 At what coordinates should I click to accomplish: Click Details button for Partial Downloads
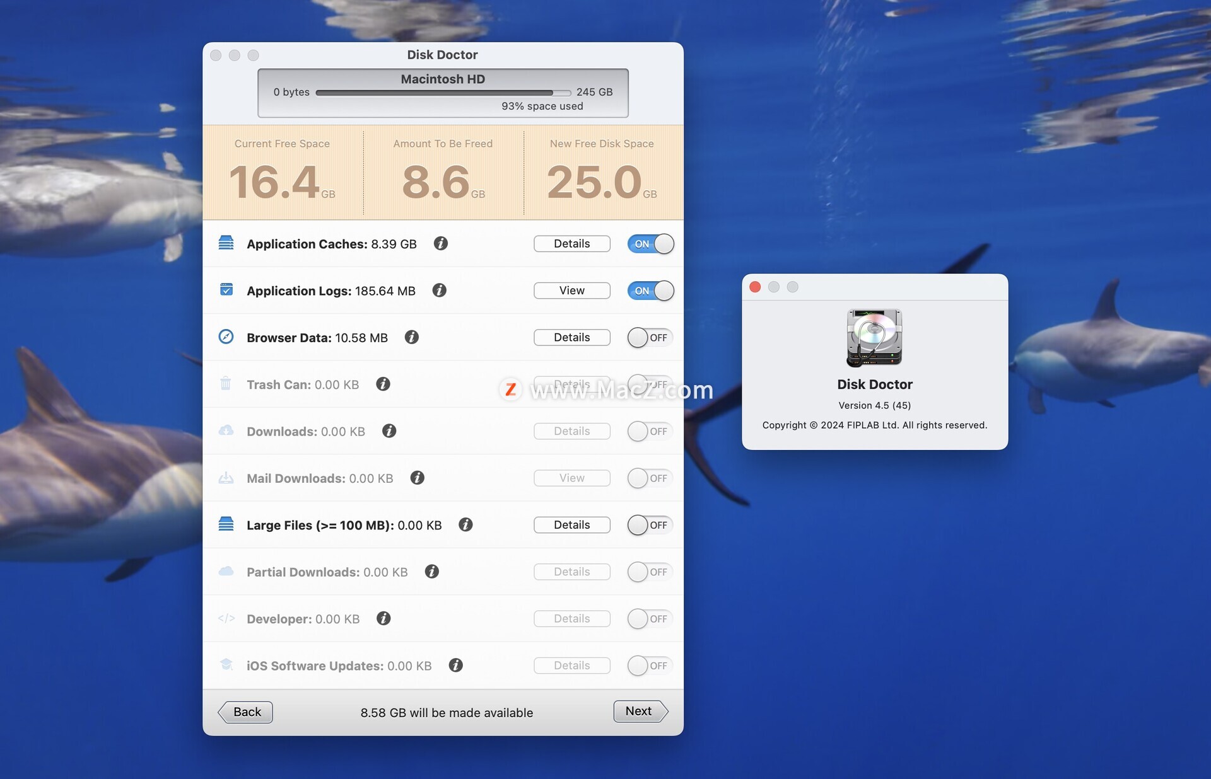pyautogui.click(x=572, y=572)
